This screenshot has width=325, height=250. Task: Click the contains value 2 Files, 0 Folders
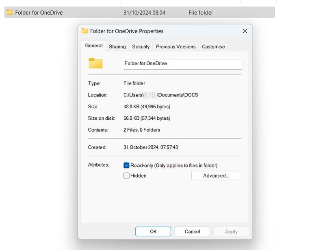(x=141, y=130)
